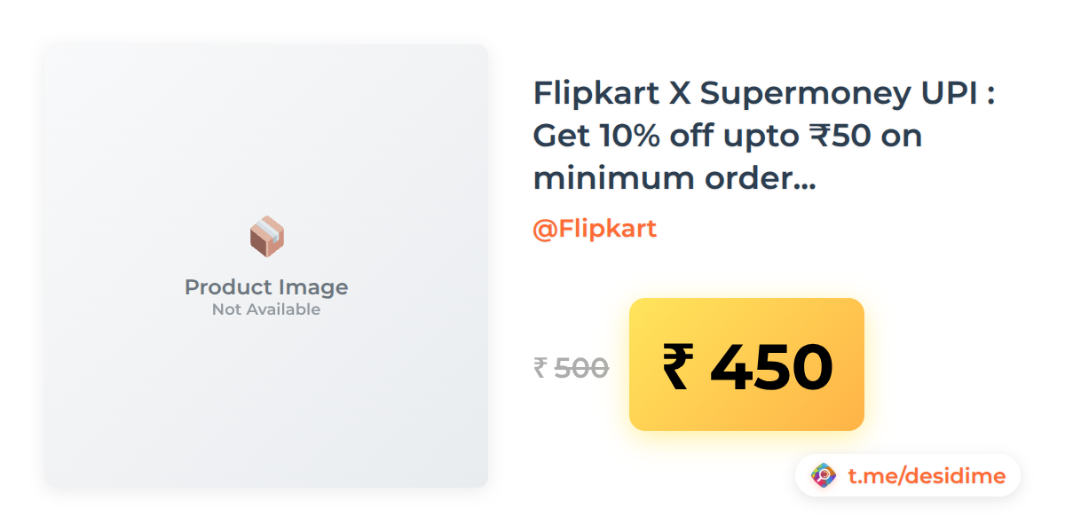1065x532 pixels.
Task: Open the Flipkart X Supermoney UPI deal title
Action: (x=763, y=135)
